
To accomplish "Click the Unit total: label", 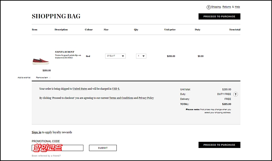I will [x=185, y=89].
